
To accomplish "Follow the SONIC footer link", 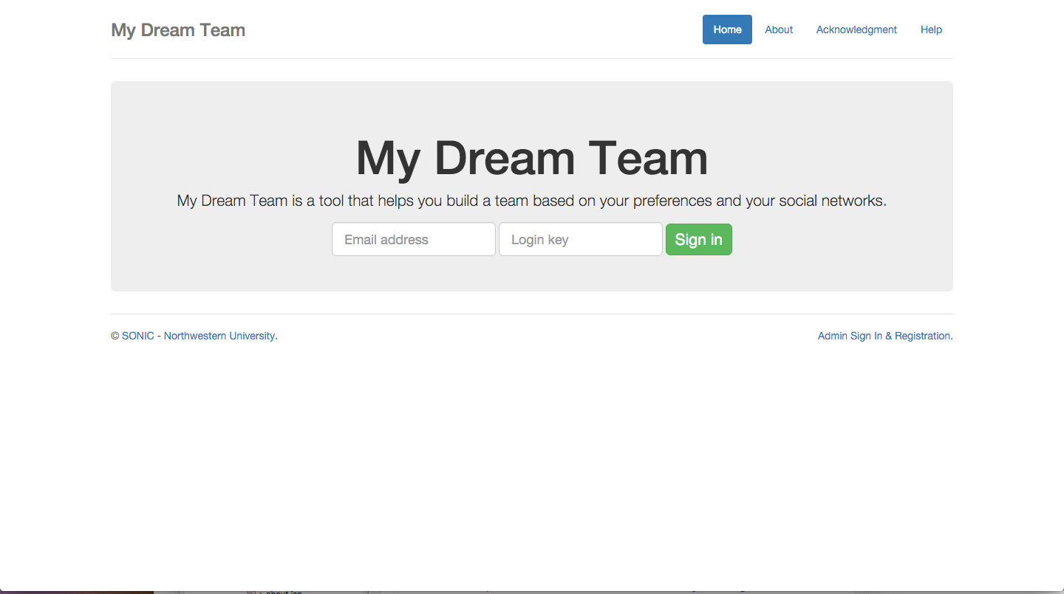I will pos(138,336).
